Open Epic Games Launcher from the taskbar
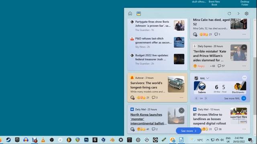The image size is (257, 144). click(17, 140)
